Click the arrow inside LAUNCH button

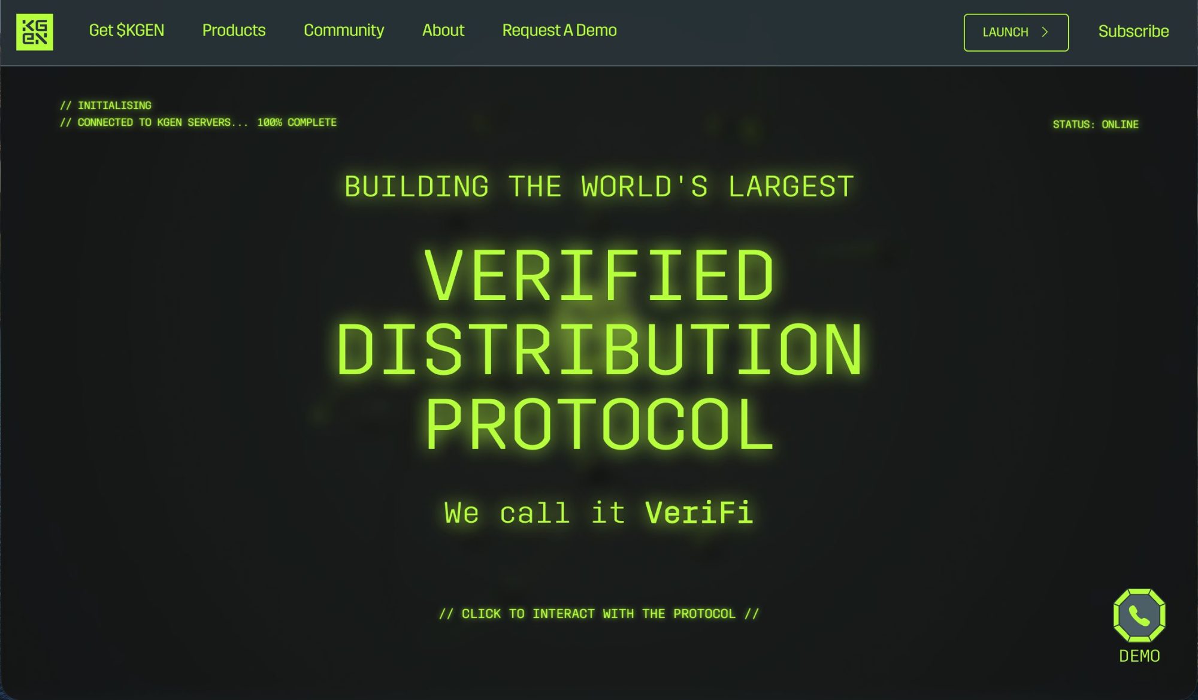1045,32
